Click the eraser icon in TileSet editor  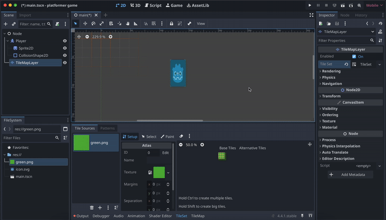click(181, 136)
